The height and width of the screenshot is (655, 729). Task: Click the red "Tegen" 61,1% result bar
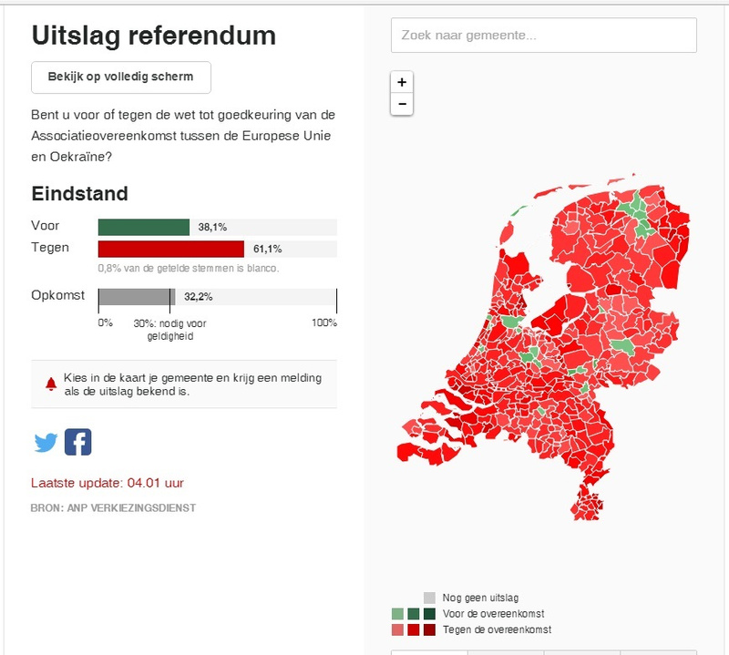click(x=171, y=249)
